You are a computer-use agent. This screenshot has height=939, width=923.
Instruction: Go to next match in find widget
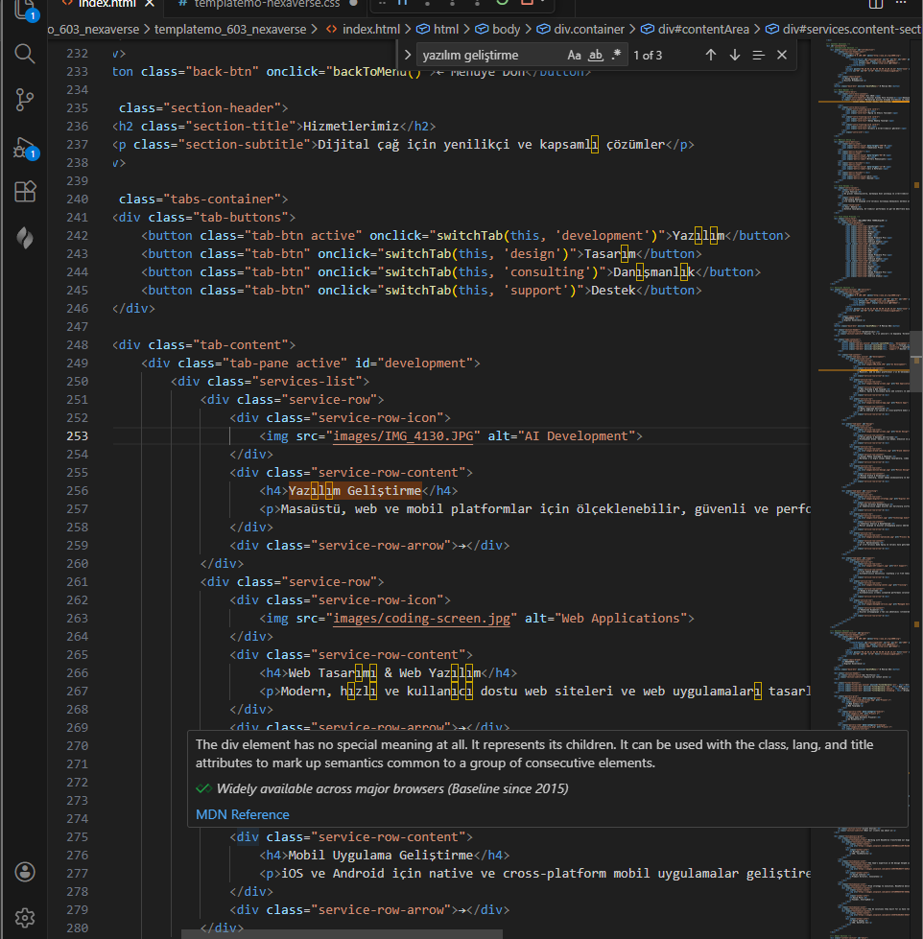coord(735,55)
